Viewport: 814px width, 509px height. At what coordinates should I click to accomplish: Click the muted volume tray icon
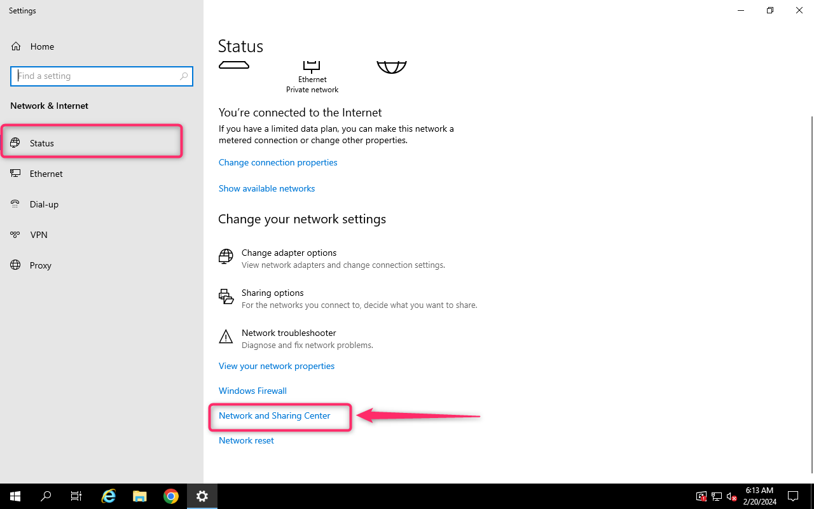[732, 496]
